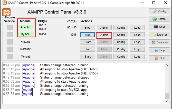172x109 pixels.
Task: Open Explorer with the folder icon
Action: (159, 35)
